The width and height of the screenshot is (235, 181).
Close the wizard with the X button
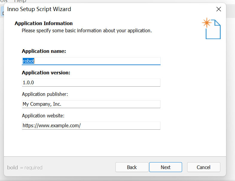tap(219, 9)
